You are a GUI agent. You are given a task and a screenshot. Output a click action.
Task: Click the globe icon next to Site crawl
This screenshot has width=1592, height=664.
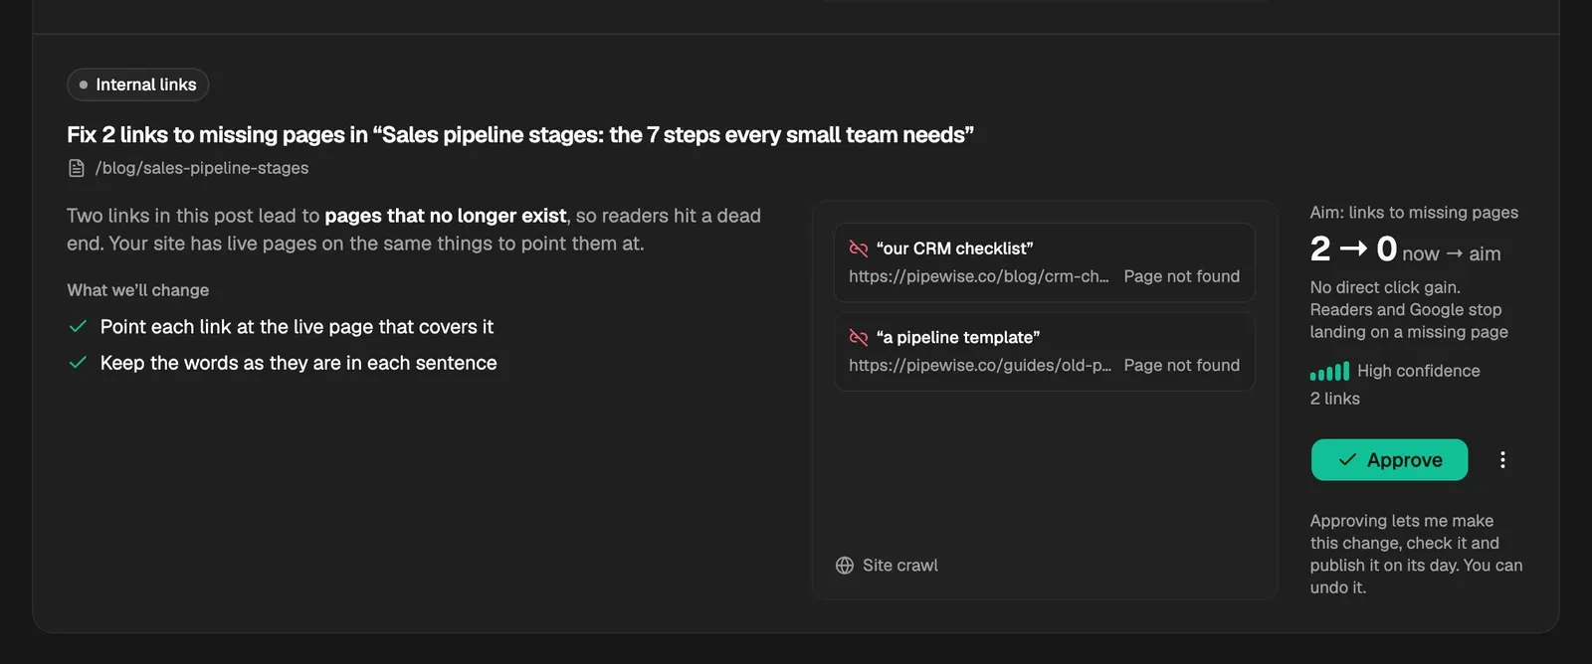pos(845,566)
